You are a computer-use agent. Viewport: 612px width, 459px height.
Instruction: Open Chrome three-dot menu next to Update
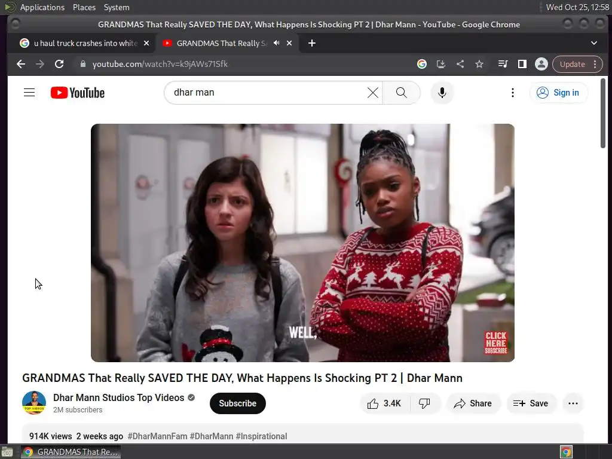click(x=595, y=64)
